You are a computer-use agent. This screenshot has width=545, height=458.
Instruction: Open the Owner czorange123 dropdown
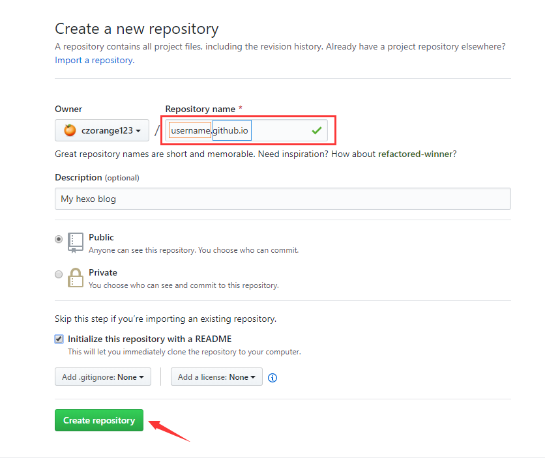(x=102, y=131)
